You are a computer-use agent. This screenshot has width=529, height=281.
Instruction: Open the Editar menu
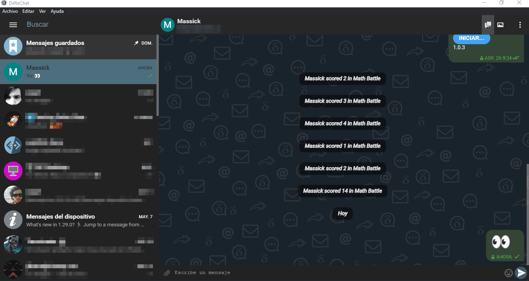click(x=28, y=11)
